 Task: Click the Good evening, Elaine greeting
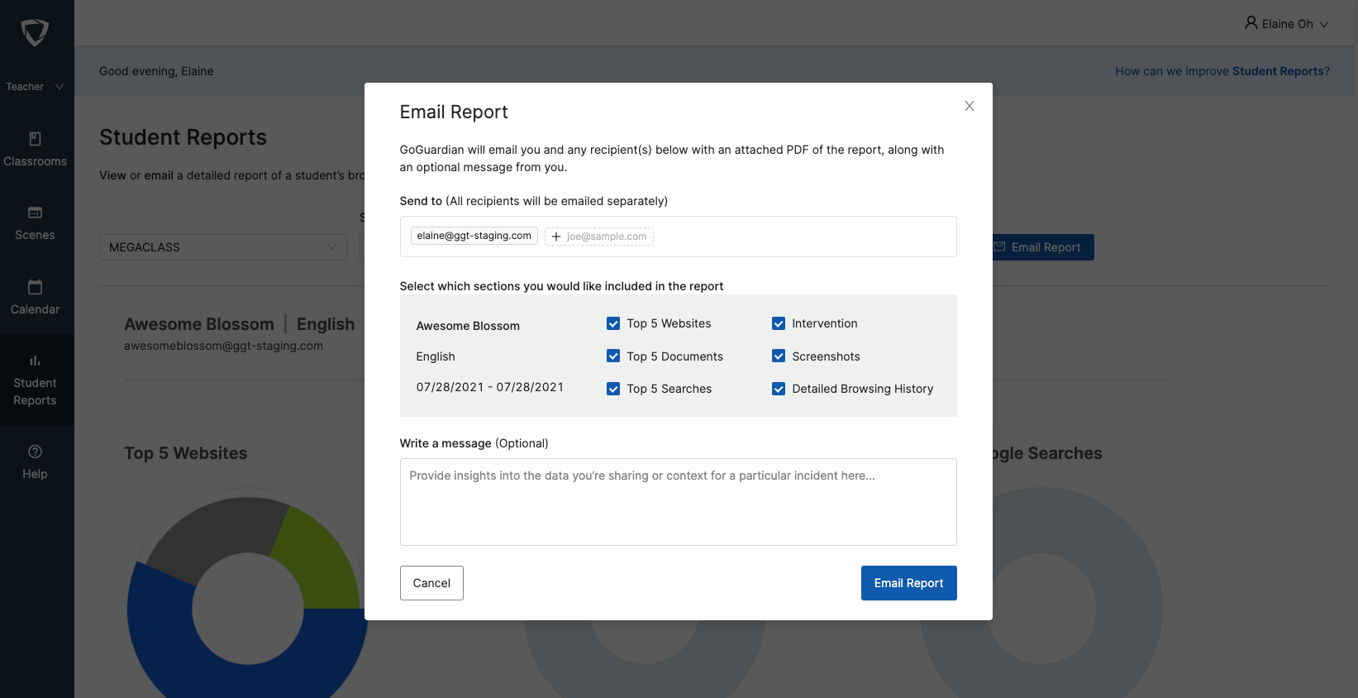click(x=156, y=71)
